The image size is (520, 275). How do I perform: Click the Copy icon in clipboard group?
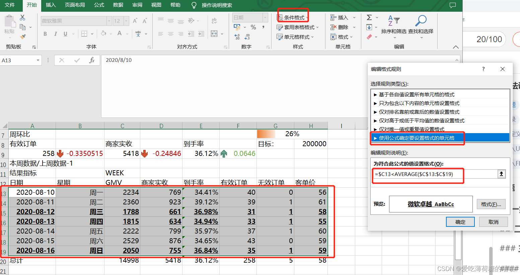click(x=23, y=27)
